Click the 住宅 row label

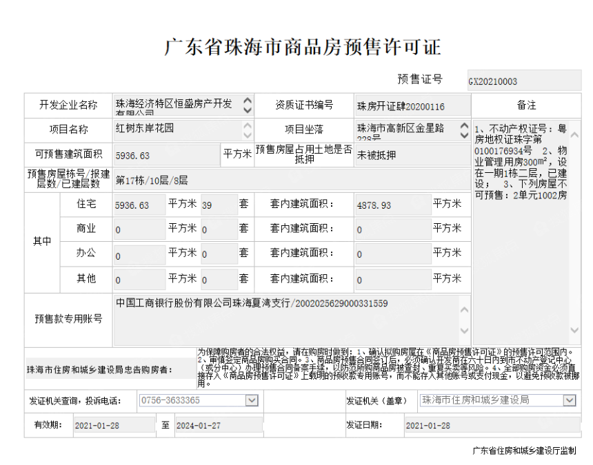[x=86, y=204]
